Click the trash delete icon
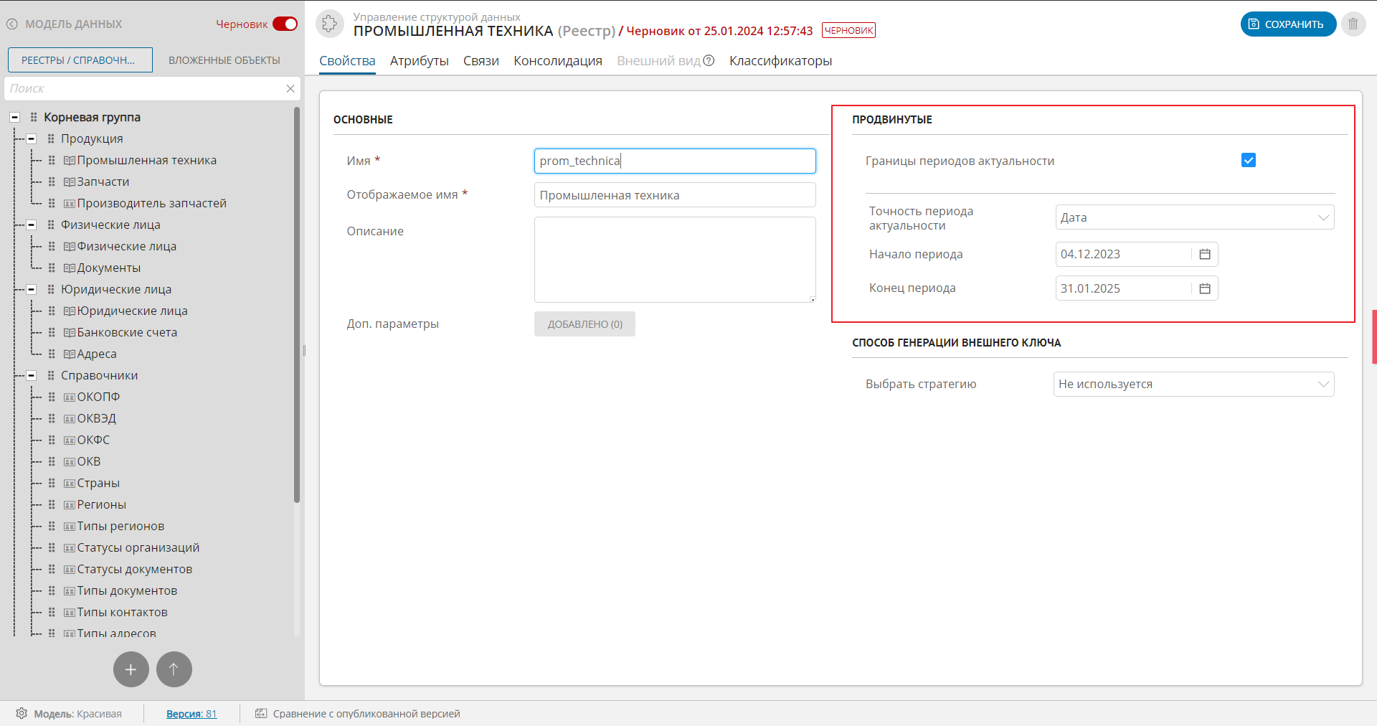Image resolution: width=1377 pixels, height=726 pixels. coord(1353,24)
